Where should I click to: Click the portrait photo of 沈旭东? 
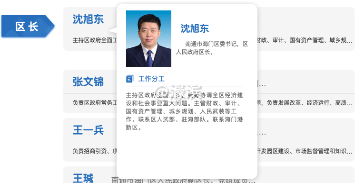click(x=148, y=38)
